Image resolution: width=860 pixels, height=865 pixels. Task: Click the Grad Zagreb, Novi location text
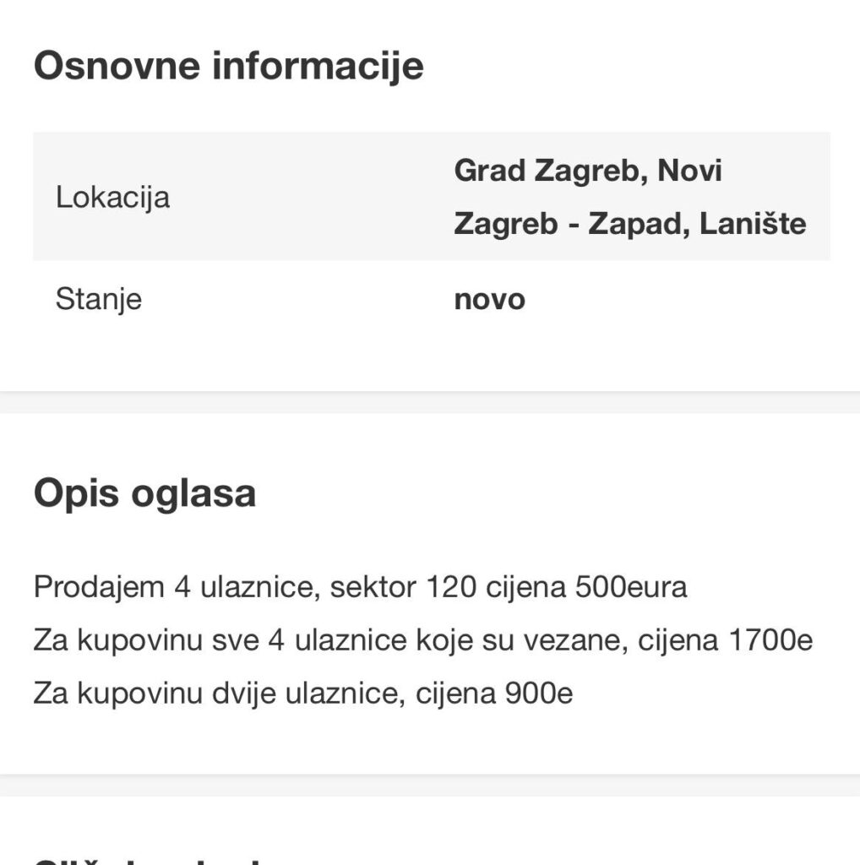(x=588, y=171)
